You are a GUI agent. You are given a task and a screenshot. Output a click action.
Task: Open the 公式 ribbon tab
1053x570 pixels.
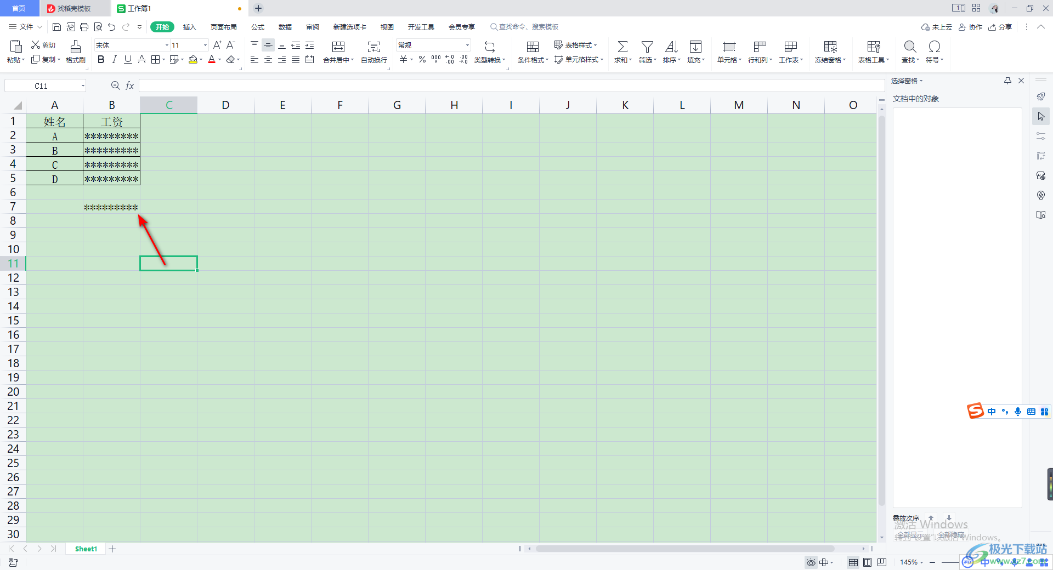point(258,27)
